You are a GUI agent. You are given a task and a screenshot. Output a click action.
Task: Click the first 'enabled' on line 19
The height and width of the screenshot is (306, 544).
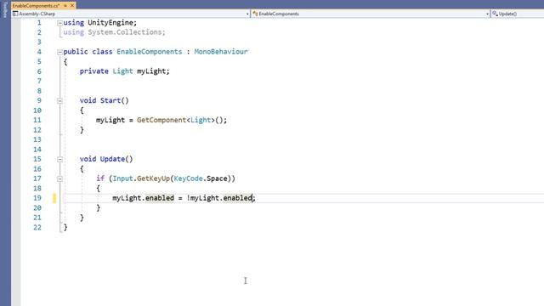pos(160,198)
